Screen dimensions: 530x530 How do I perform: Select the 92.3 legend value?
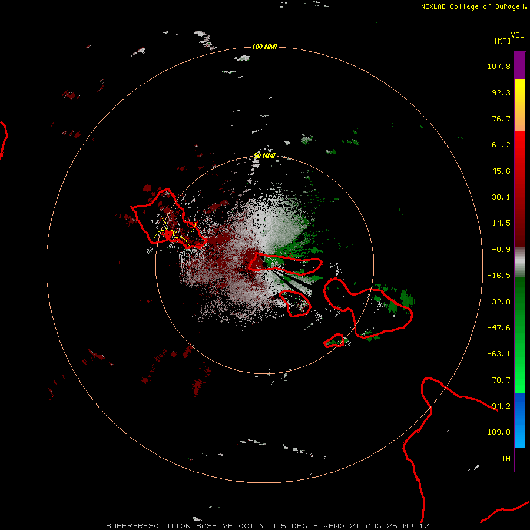(501, 92)
